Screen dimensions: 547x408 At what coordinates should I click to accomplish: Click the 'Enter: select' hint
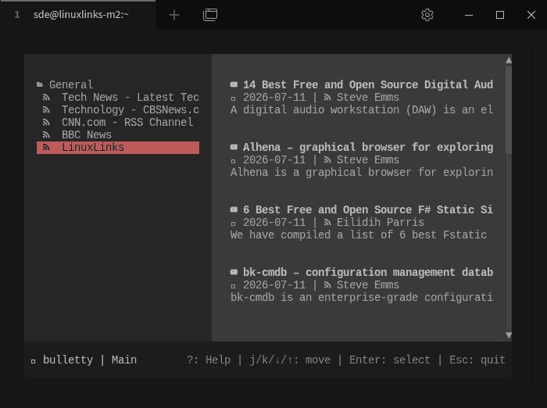390,360
